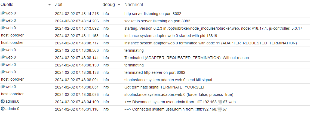Click the terminated with code 11 message
The width and height of the screenshot is (310, 113).
tap(211, 43)
